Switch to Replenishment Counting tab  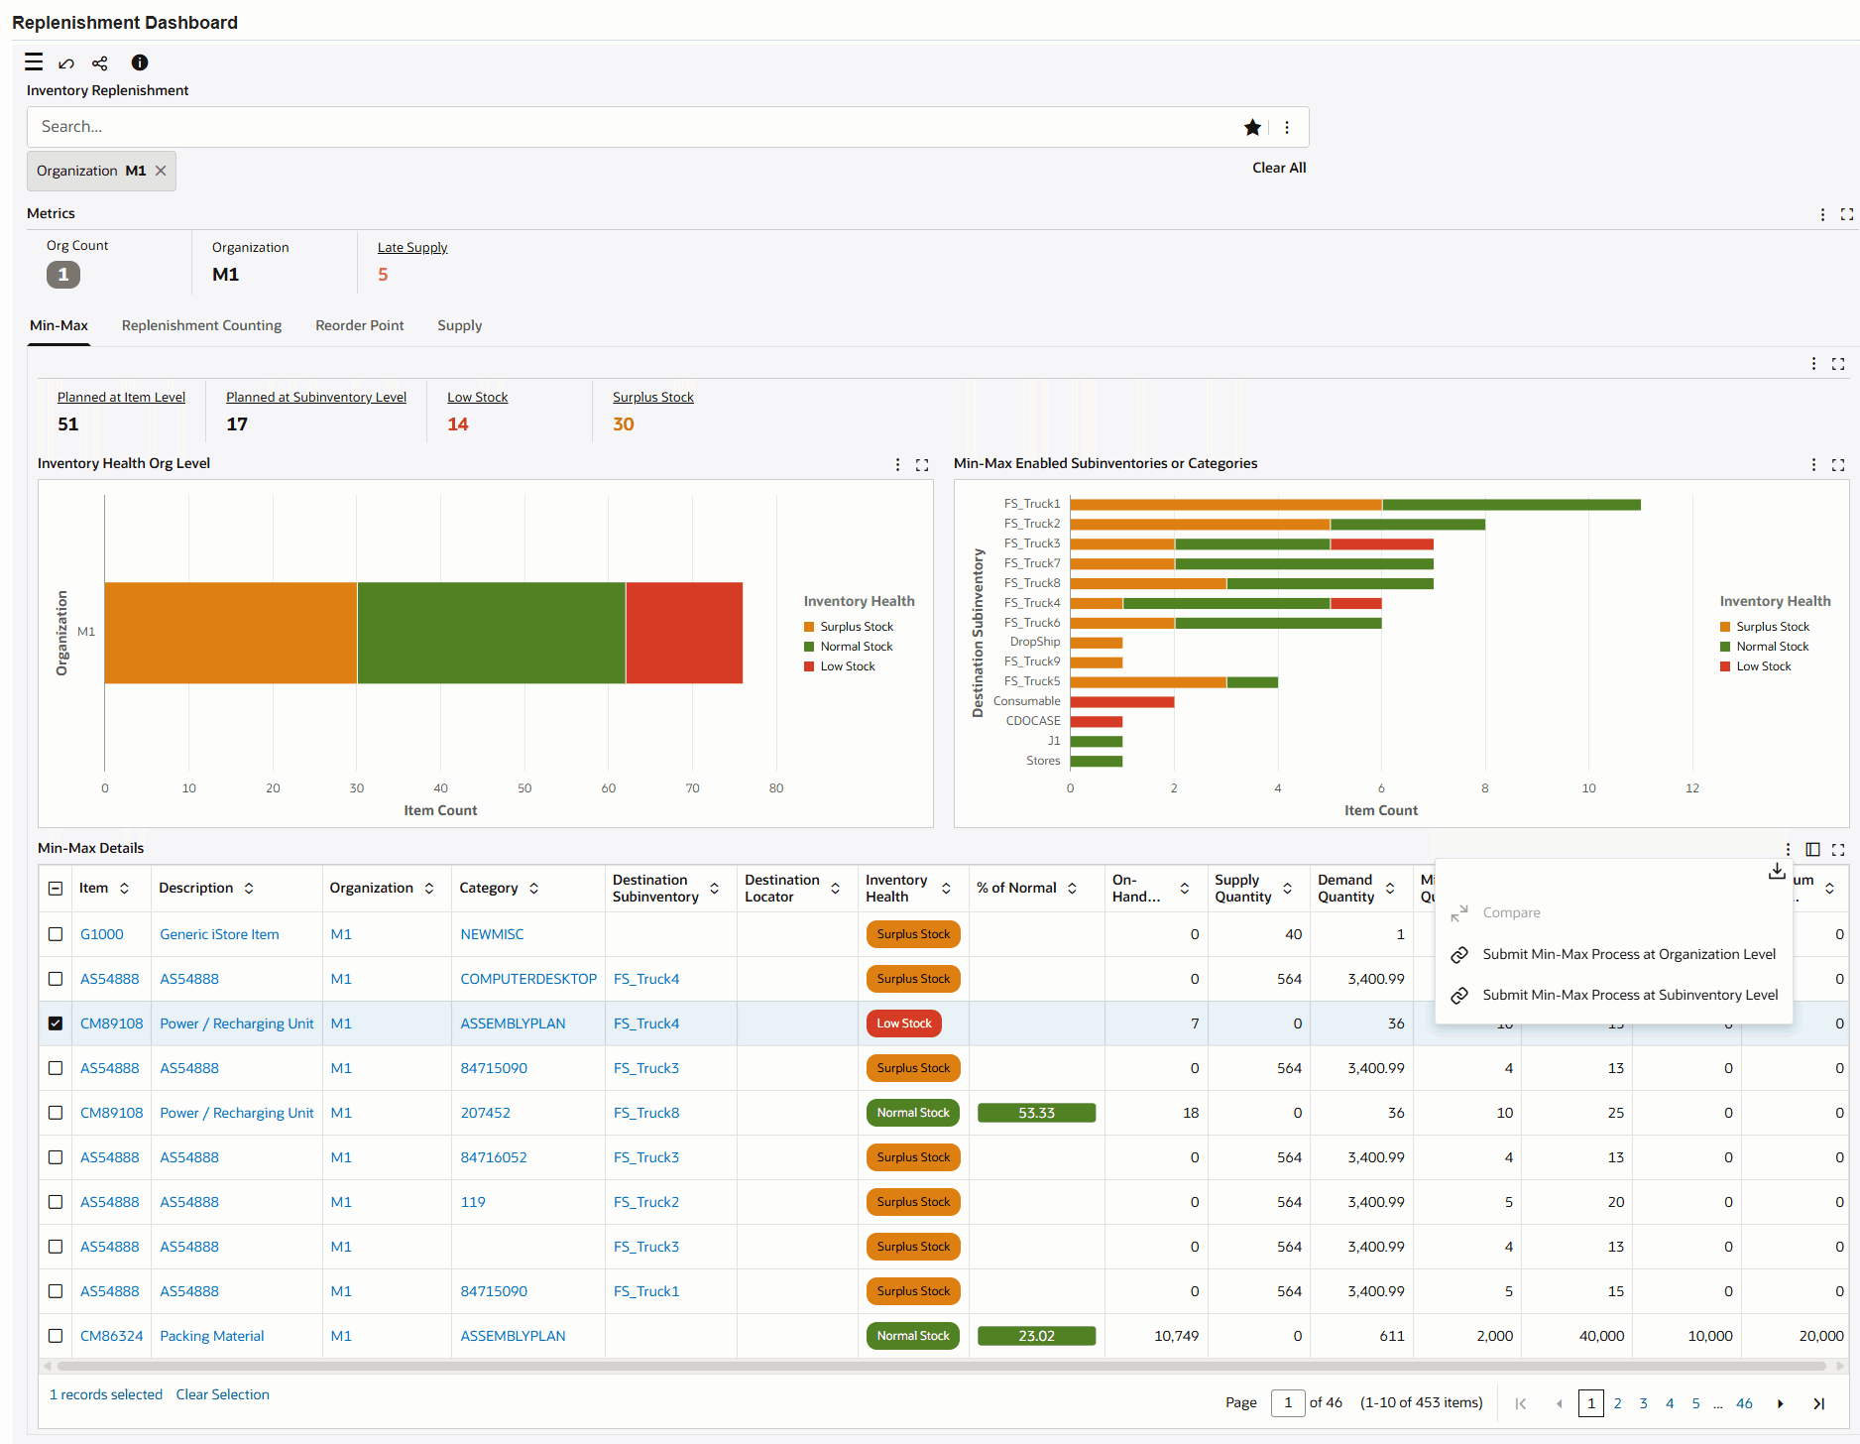click(201, 325)
